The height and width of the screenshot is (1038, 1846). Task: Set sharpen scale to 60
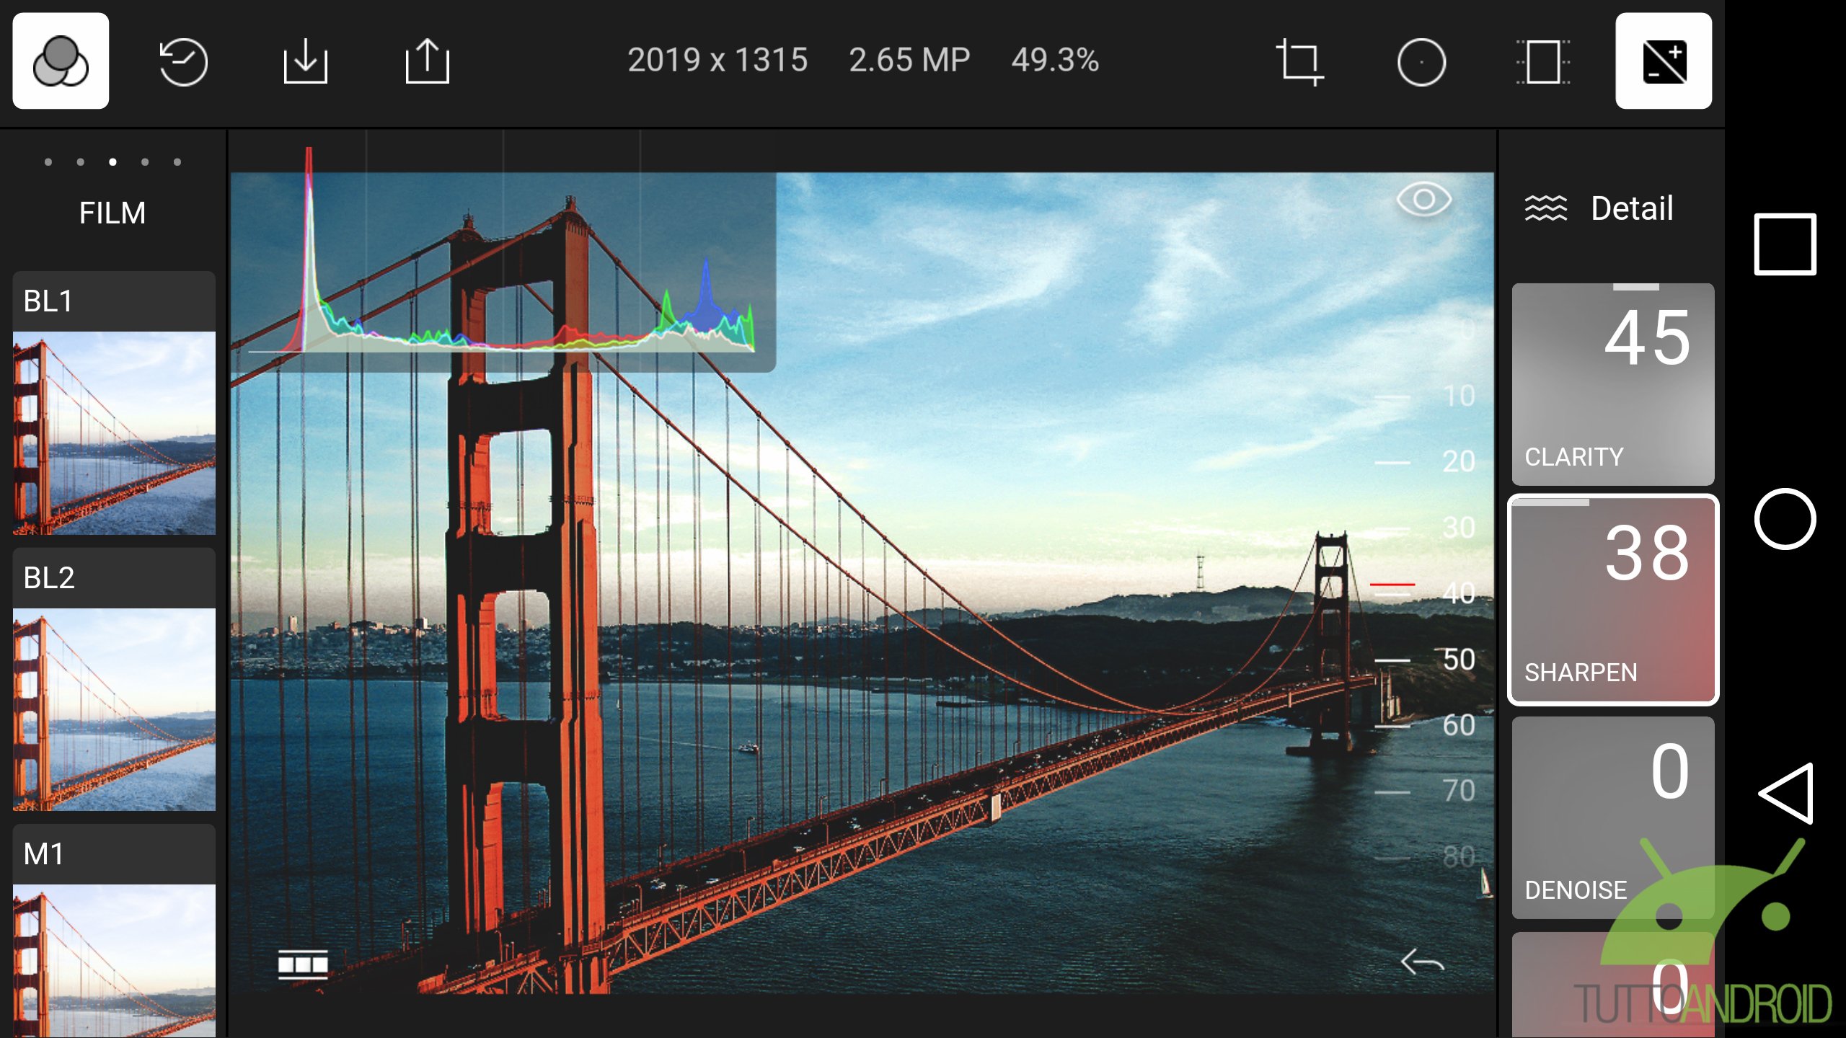[1458, 725]
